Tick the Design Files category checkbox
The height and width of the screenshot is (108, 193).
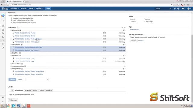[11, 69]
